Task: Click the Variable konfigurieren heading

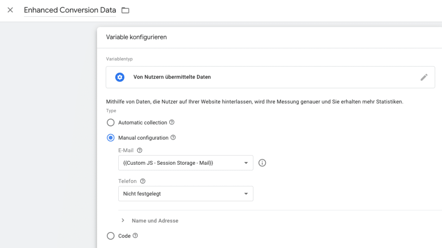Action: click(x=136, y=37)
